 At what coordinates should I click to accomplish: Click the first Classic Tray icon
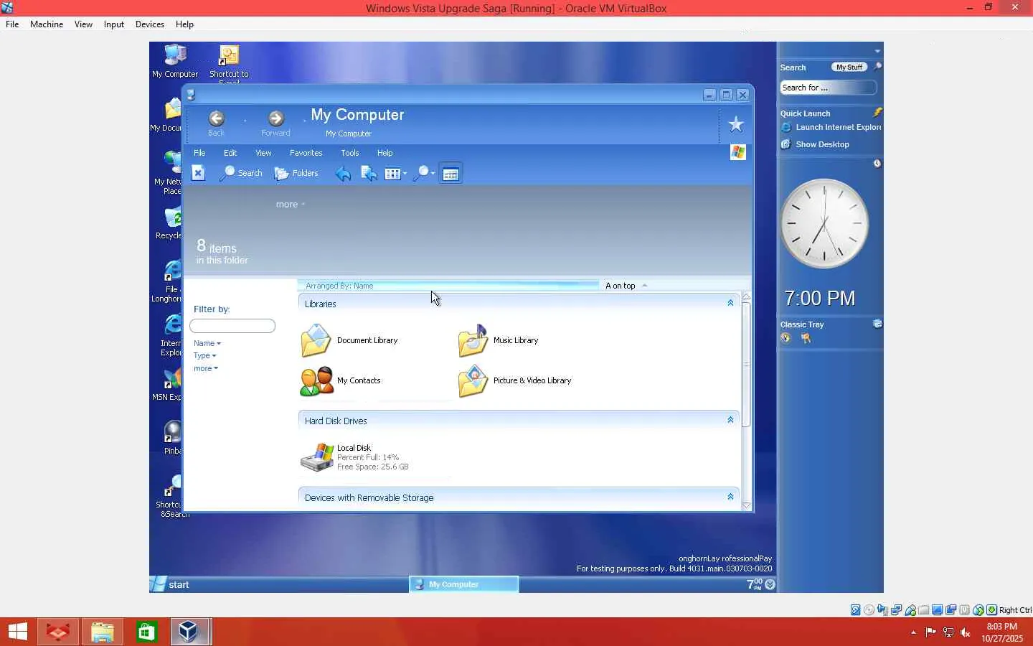[x=786, y=338]
